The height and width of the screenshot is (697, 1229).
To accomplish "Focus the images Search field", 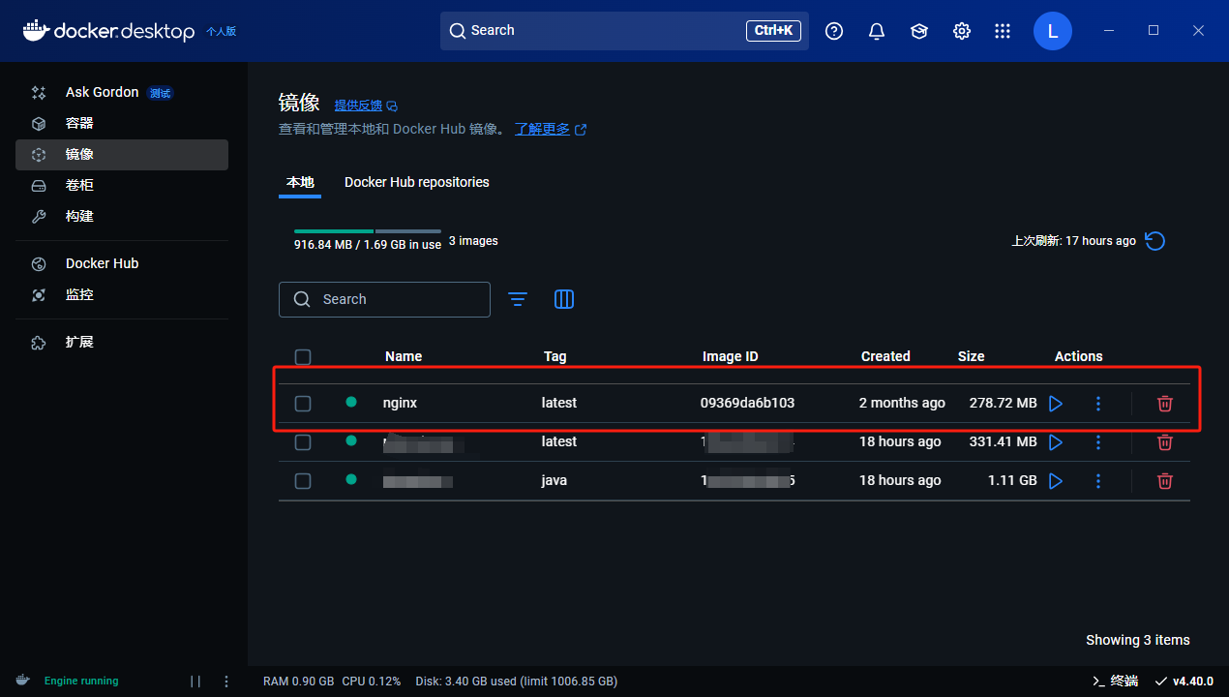I will click(x=384, y=299).
